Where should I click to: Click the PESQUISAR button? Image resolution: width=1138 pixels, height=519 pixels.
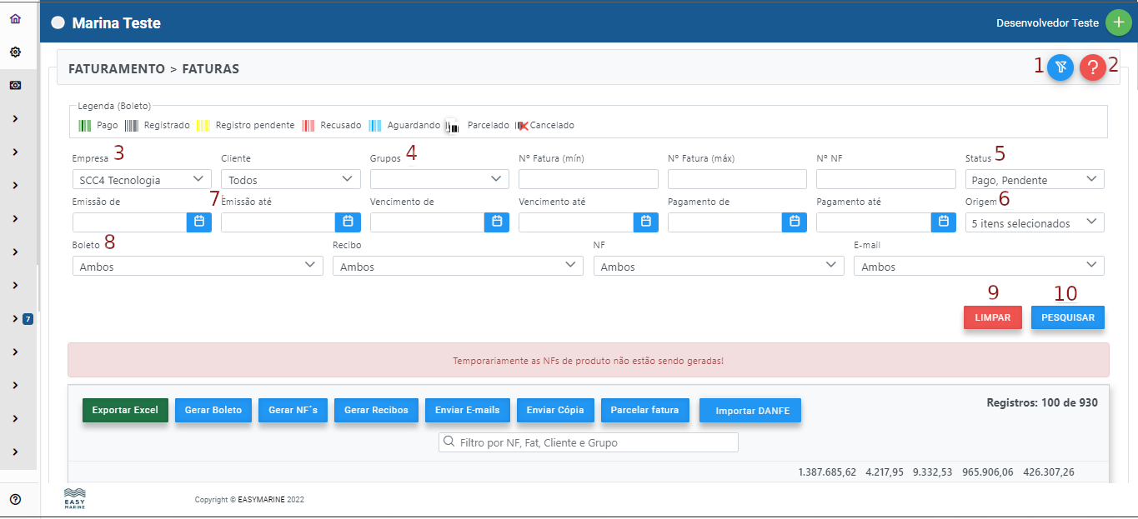click(1067, 317)
